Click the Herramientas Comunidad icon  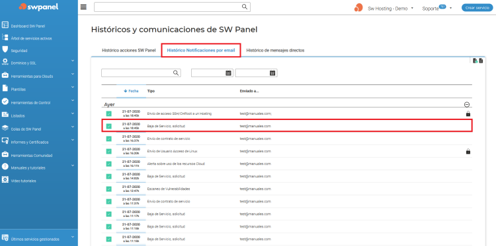(5, 154)
